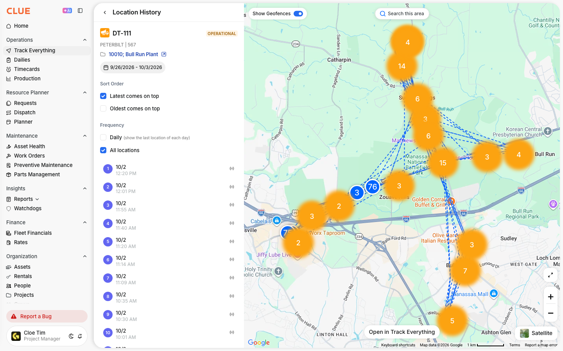Enable Daily frequency checkbox

[x=103, y=137]
